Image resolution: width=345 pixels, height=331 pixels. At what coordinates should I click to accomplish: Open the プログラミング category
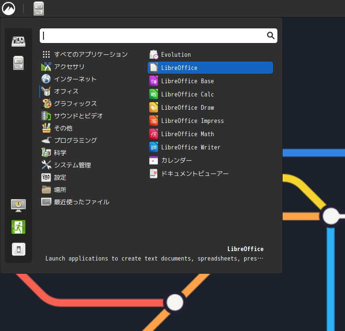point(69,140)
